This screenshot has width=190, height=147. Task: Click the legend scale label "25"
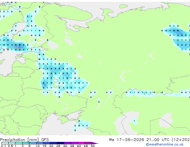click(58, 146)
